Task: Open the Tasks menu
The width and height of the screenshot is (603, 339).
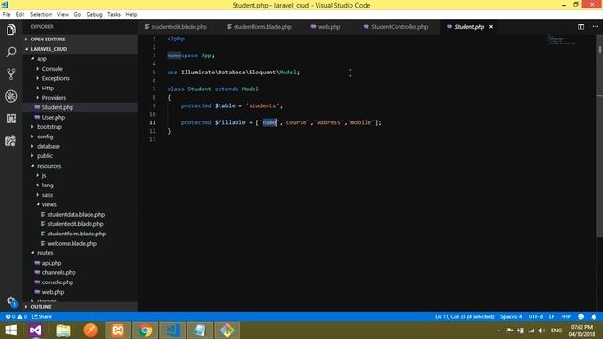Action: 113,15
